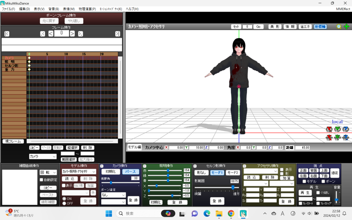Screen dimensions: 352x220
Task: Open Google Chrome from the taskbar
Action: [231, 213]
